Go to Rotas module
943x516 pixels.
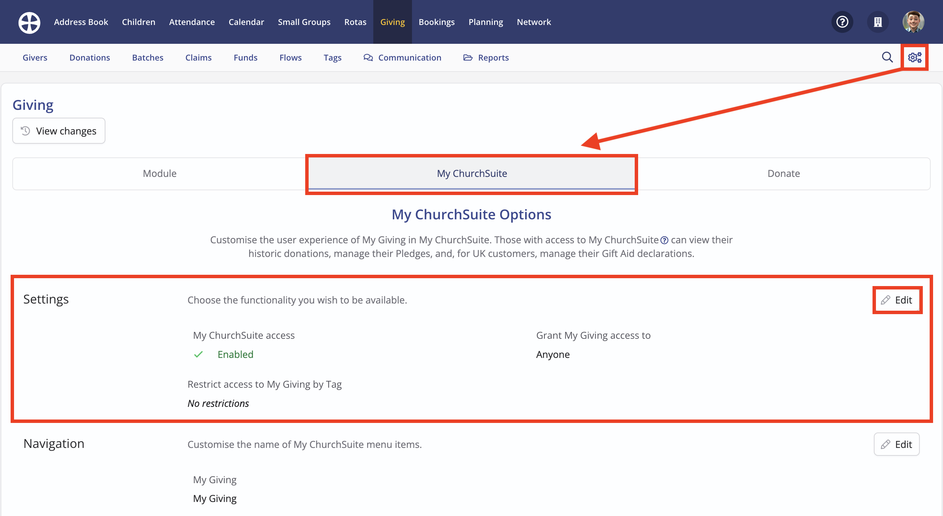(355, 22)
